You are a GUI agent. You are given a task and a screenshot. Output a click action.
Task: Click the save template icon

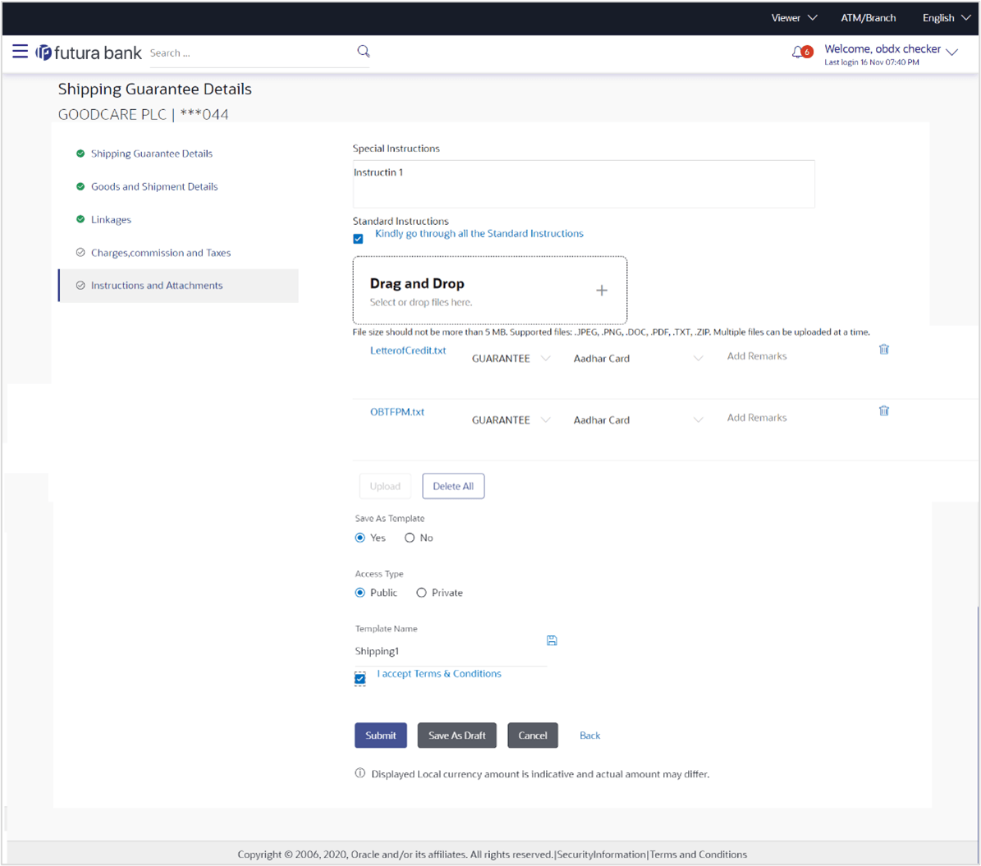[552, 640]
